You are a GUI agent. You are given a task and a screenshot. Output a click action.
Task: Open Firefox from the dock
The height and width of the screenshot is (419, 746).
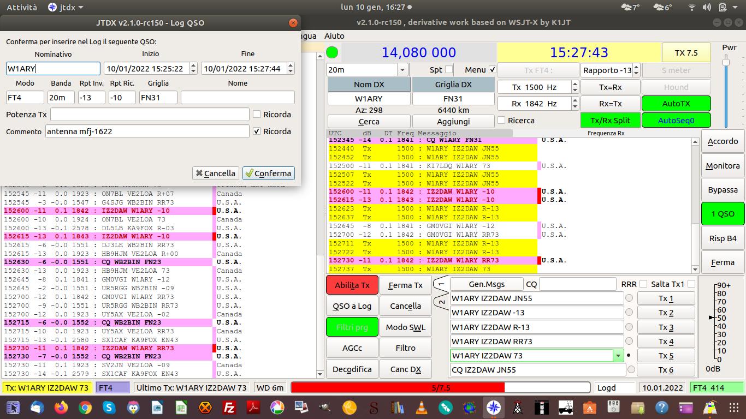tap(61, 407)
